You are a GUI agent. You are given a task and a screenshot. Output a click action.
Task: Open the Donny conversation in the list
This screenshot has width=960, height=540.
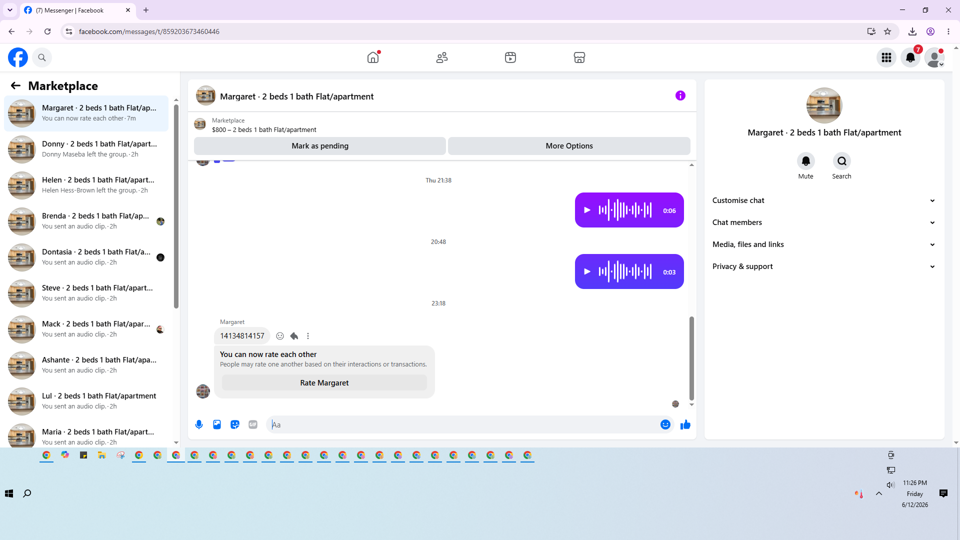(x=86, y=149)
